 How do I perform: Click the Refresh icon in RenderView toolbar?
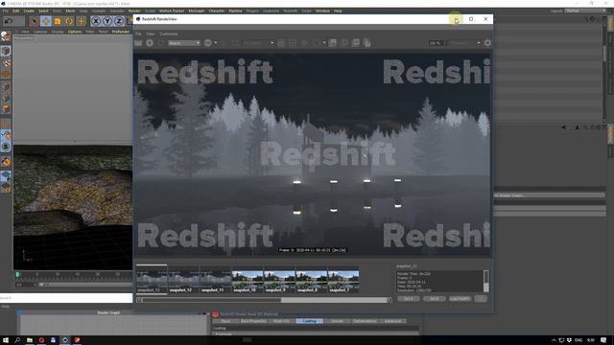[x=161, y=42]
